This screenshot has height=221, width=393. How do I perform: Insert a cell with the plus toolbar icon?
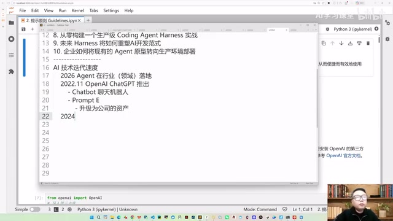click(33, 29)
